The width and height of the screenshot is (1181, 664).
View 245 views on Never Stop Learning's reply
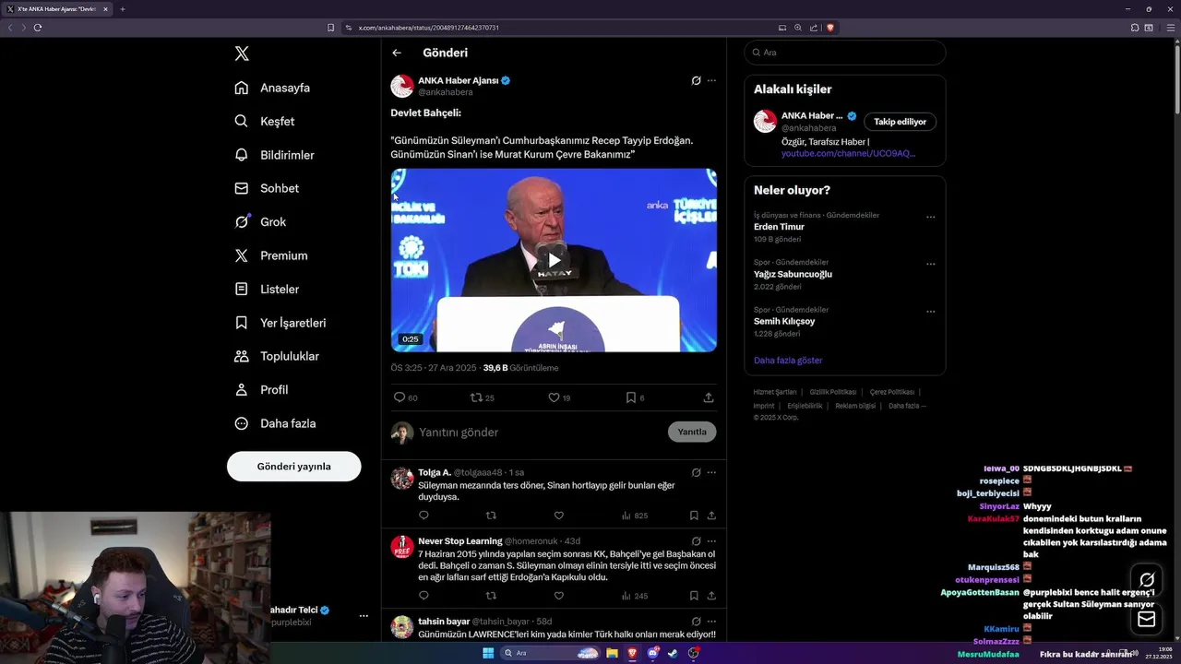coord(635,596)
